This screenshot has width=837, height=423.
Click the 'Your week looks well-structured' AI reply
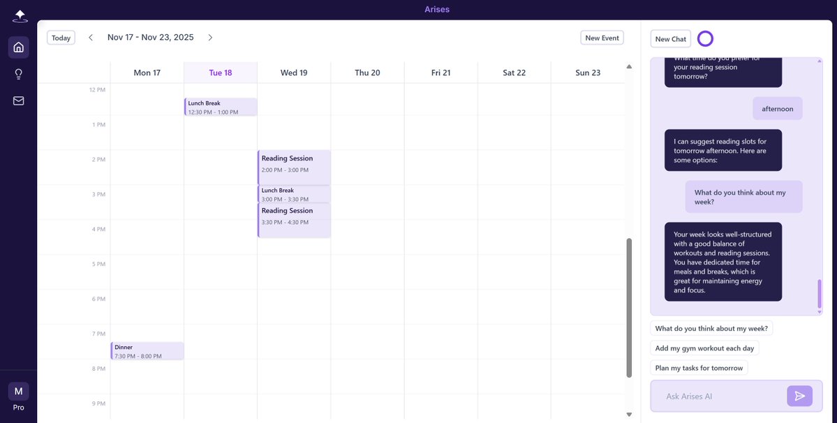723,262
